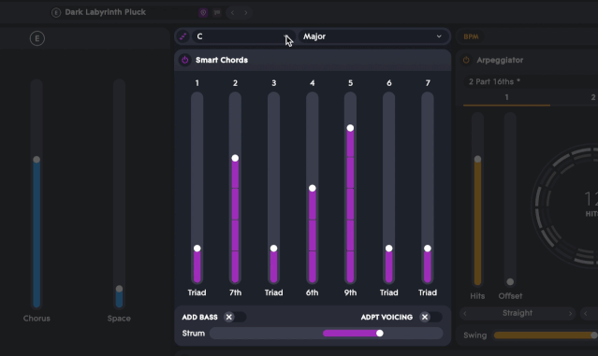The height and width of the screenshot is (356, 598).
Task: Go to previous preset with left arrow
Action: [x=232, y=12]
